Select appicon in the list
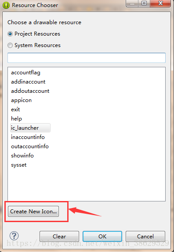 [x=22, y=100]
